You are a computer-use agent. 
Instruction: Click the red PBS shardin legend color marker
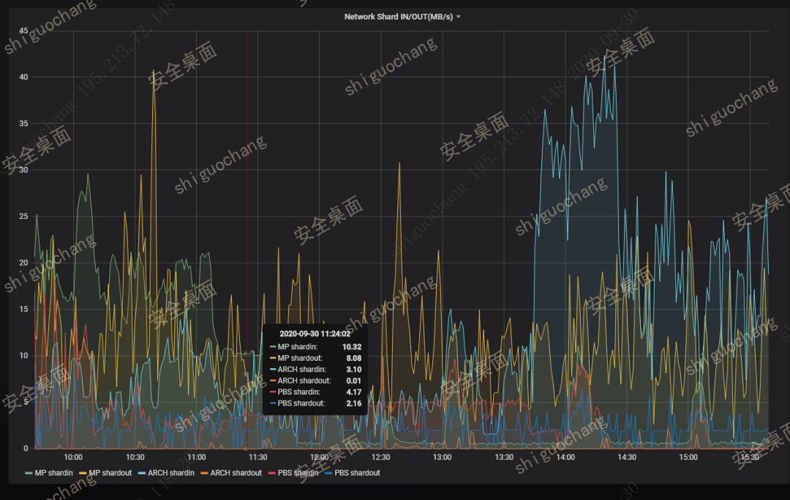[269, 474]
